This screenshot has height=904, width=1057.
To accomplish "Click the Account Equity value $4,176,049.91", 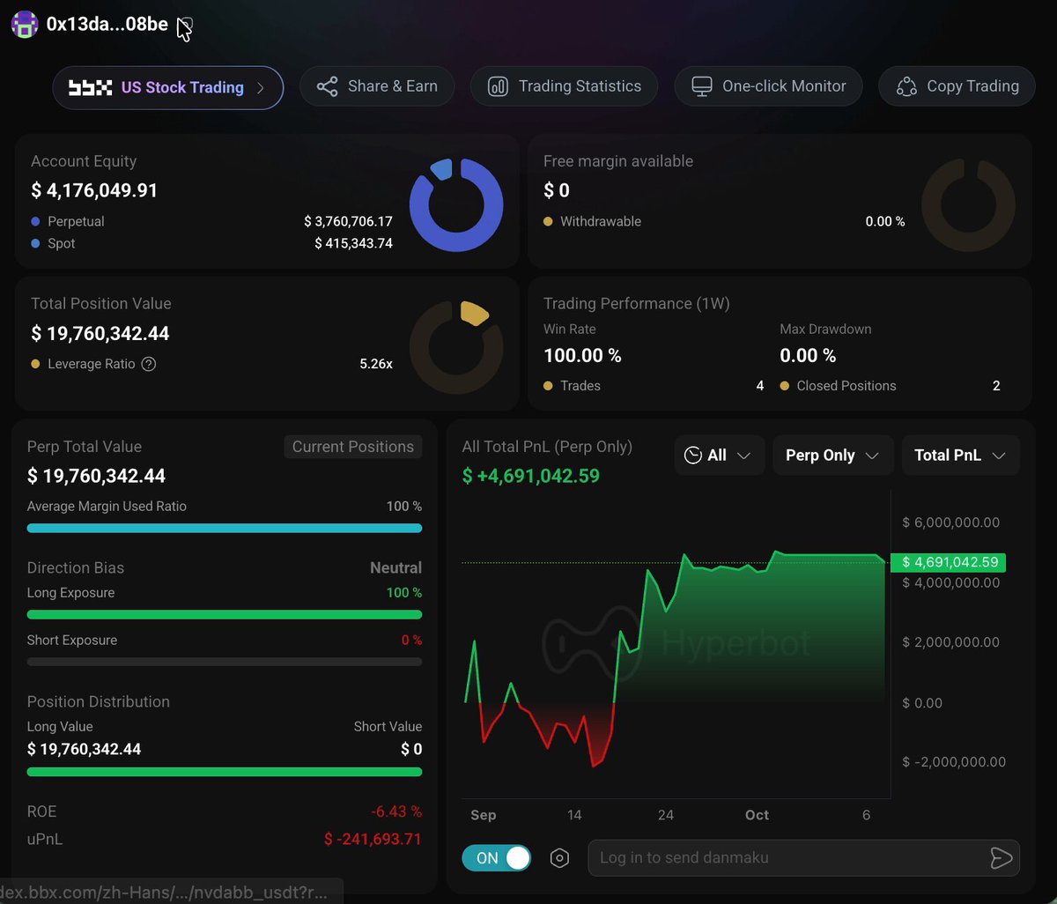I will pyautogui.click(x=94, y=190).
